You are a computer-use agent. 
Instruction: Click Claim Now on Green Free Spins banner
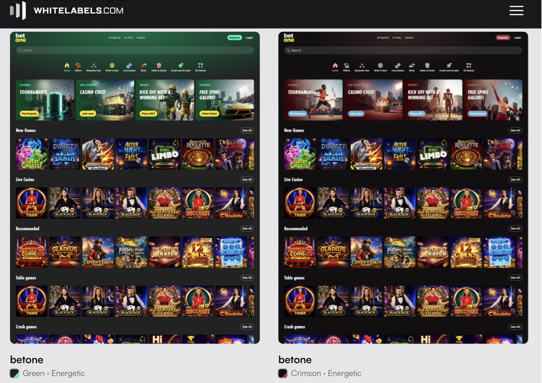click(209, 114)
